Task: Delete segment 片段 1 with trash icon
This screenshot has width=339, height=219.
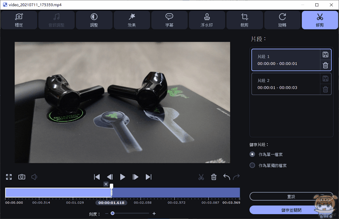Action: click(x=325, y=65)
